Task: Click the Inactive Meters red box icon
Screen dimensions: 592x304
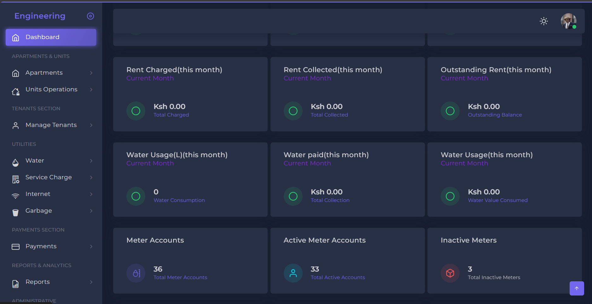Action: (450, 273)
